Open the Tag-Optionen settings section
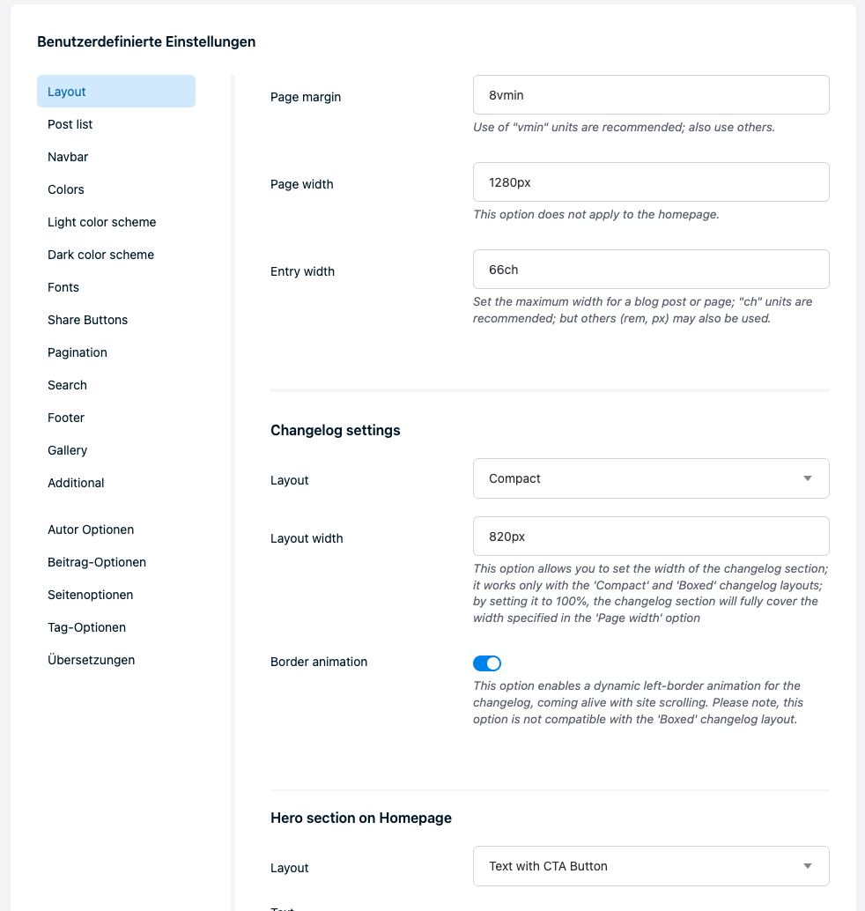This screenshot has height=911, width=865. coord(86,627)
